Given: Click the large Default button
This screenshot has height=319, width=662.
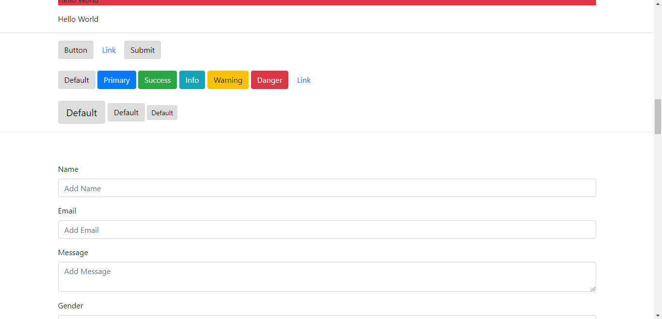Looking at the screenshot, I should coord(81,112).
